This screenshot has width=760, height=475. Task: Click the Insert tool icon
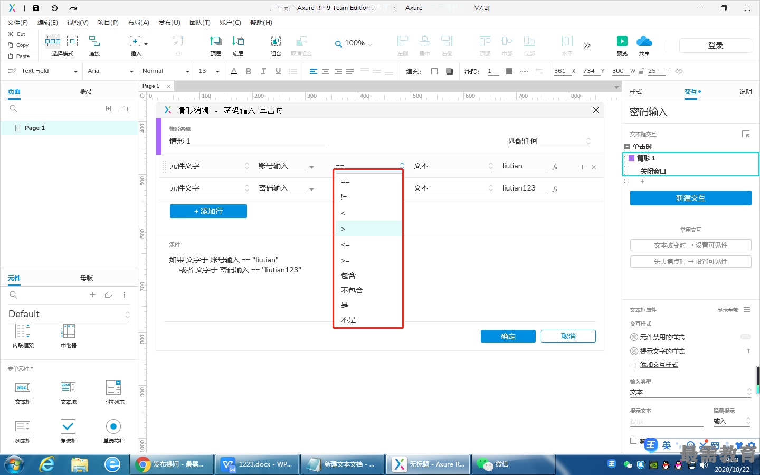(135, 41)
